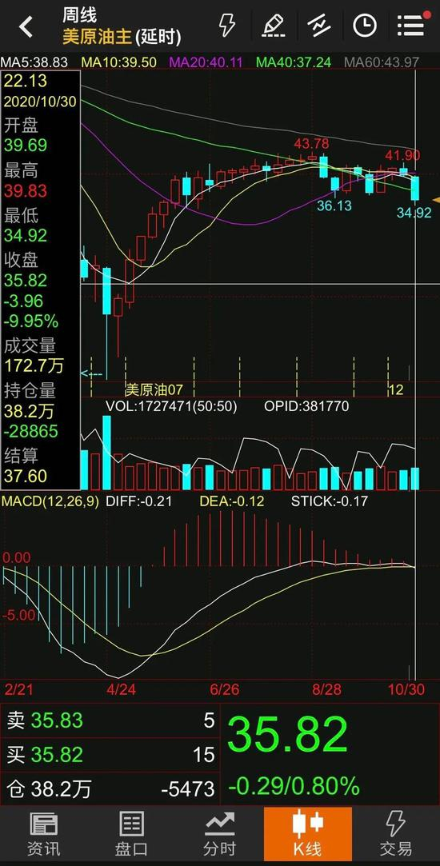The height and width of the screenshot is (866, 440).
Task: Expand the MACD(12,26,9) indicator settings
Action: pos(51,501)
